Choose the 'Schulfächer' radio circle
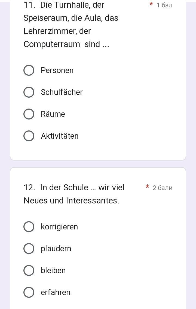The image size is (196, 309). tap(29, 92)
